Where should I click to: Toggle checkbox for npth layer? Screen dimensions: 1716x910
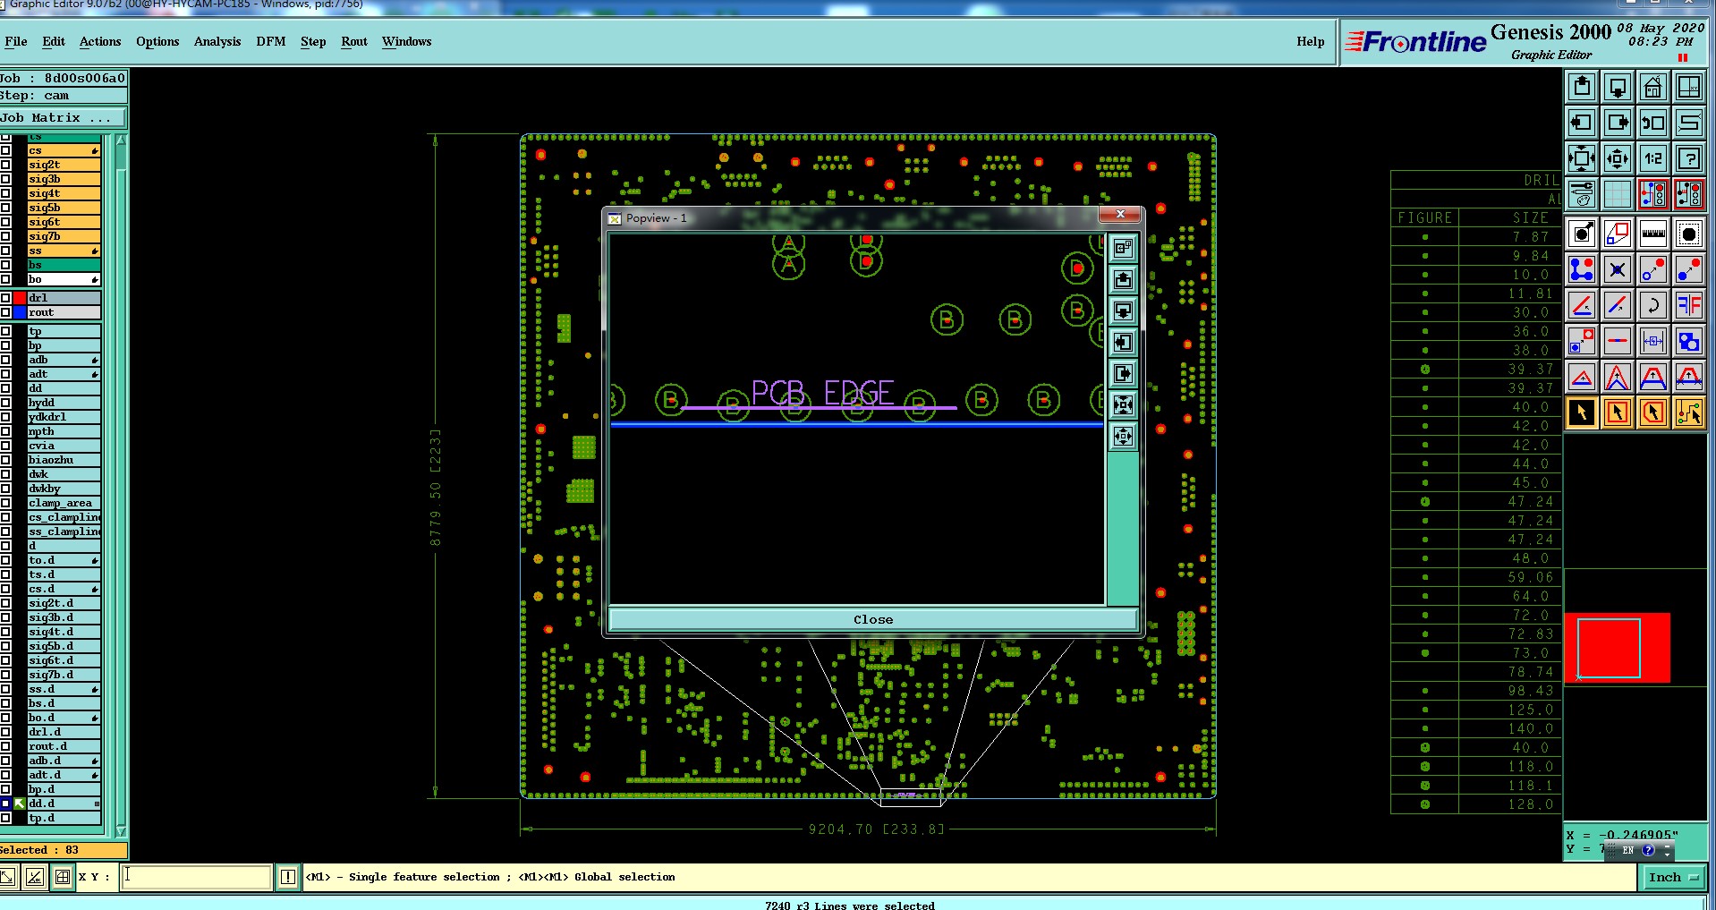click(6, 431)
